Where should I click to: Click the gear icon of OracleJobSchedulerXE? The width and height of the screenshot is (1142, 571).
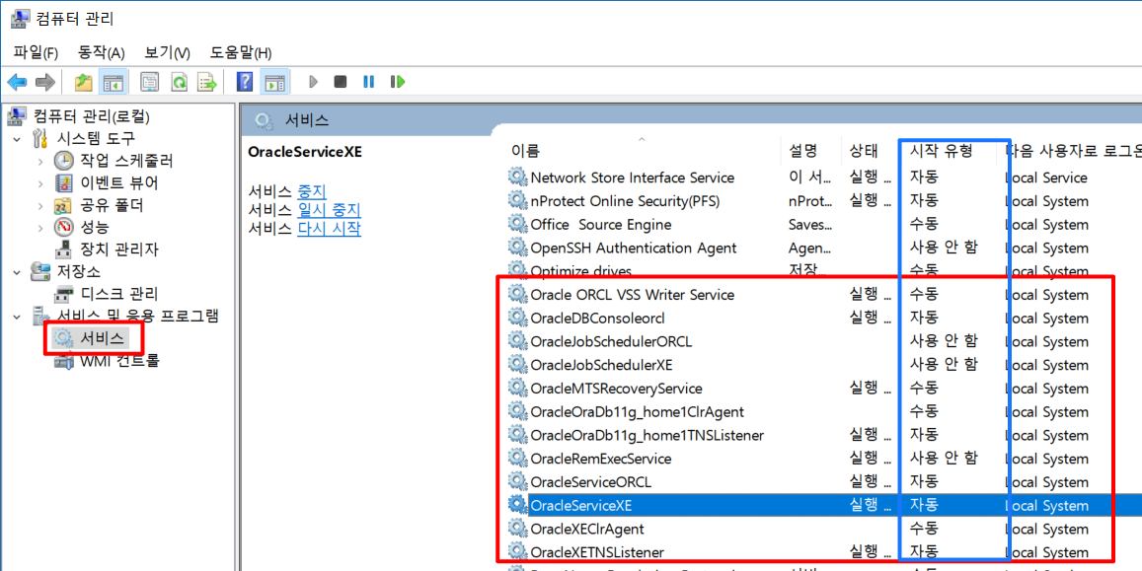tap(517, 365)
